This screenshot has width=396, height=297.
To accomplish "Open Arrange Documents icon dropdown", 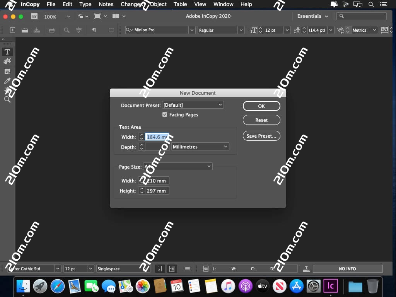I will [x=118, y=16].
